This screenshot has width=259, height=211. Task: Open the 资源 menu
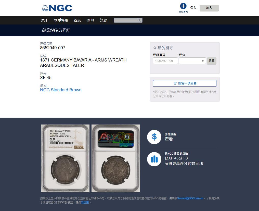pos(103,20)
